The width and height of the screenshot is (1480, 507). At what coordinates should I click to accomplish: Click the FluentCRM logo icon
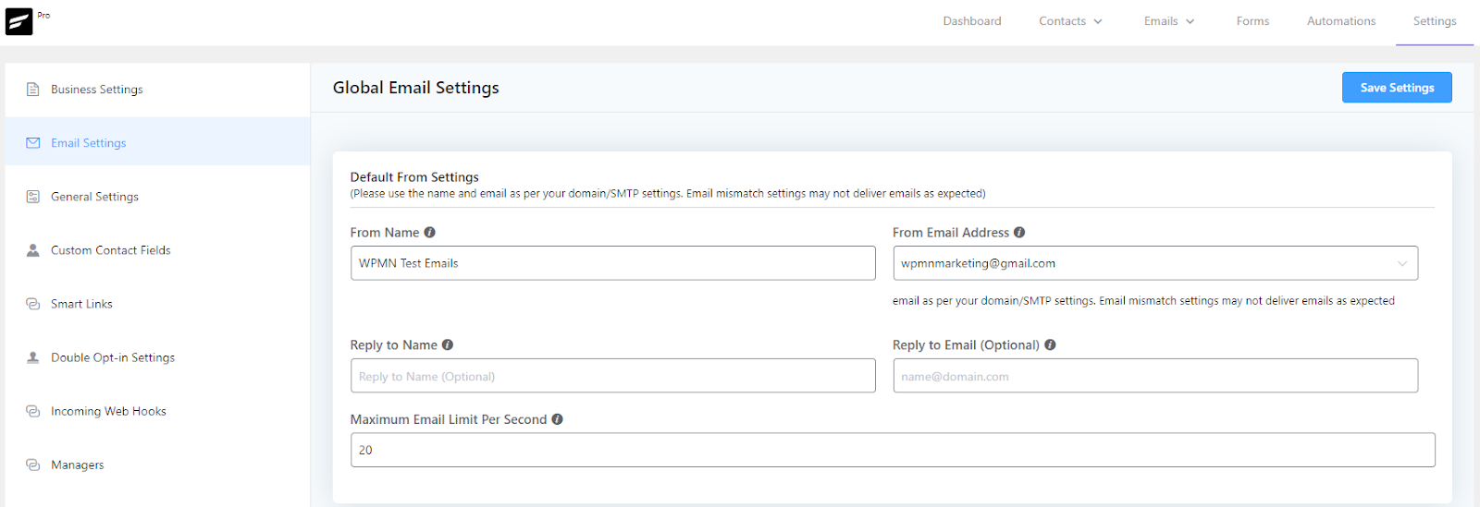18,21
